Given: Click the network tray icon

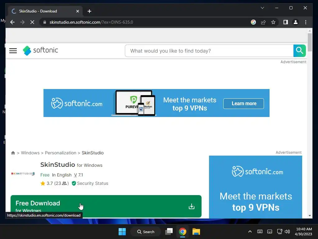Looking at the screenshot, I should [x=280, y=232].
